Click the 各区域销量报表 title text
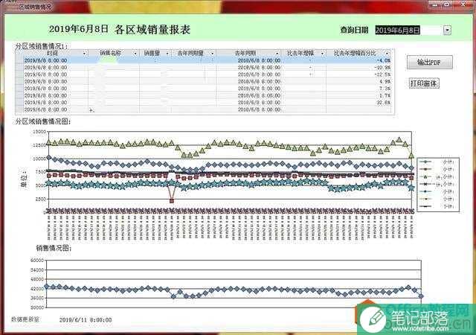This screenshot has width=476, height=335. click(152, 30)
